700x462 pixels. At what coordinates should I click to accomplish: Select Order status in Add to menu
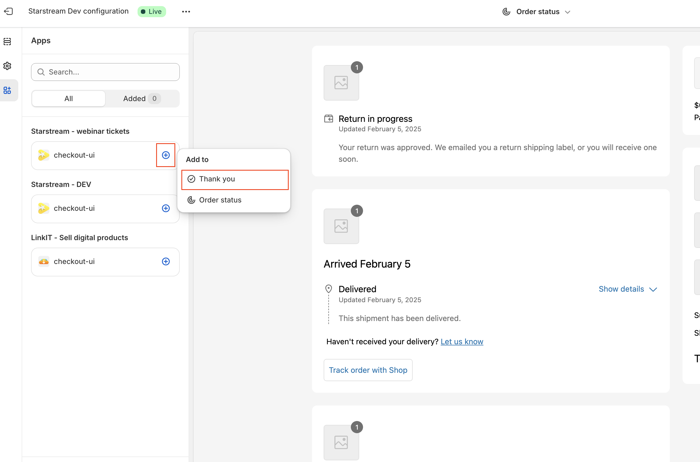point(220,200)
